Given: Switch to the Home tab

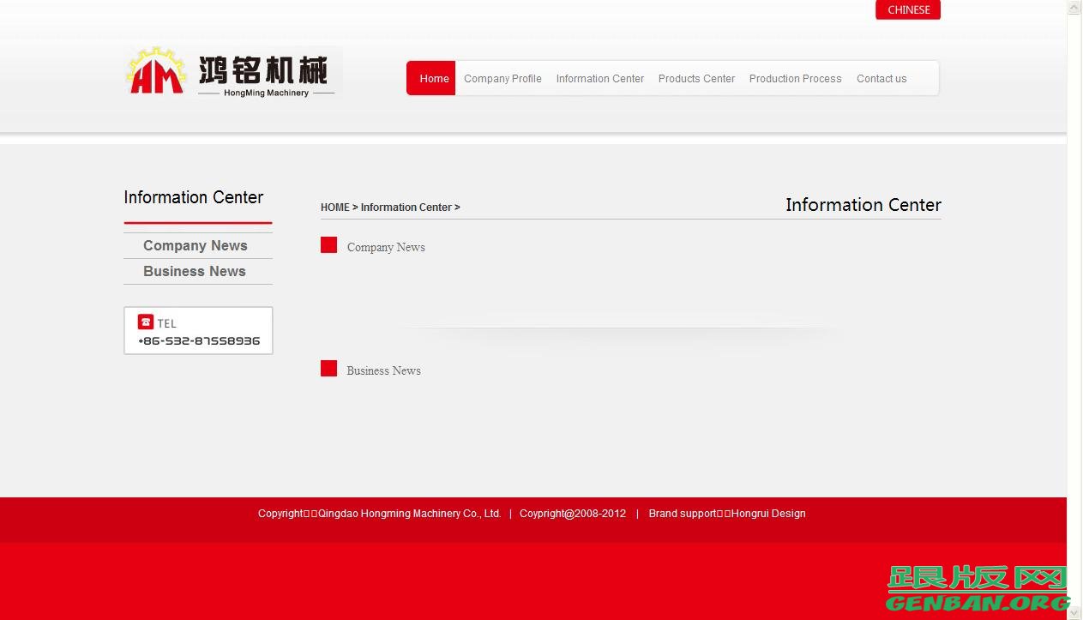Looking at the screenshot, I should pos(433,78).
